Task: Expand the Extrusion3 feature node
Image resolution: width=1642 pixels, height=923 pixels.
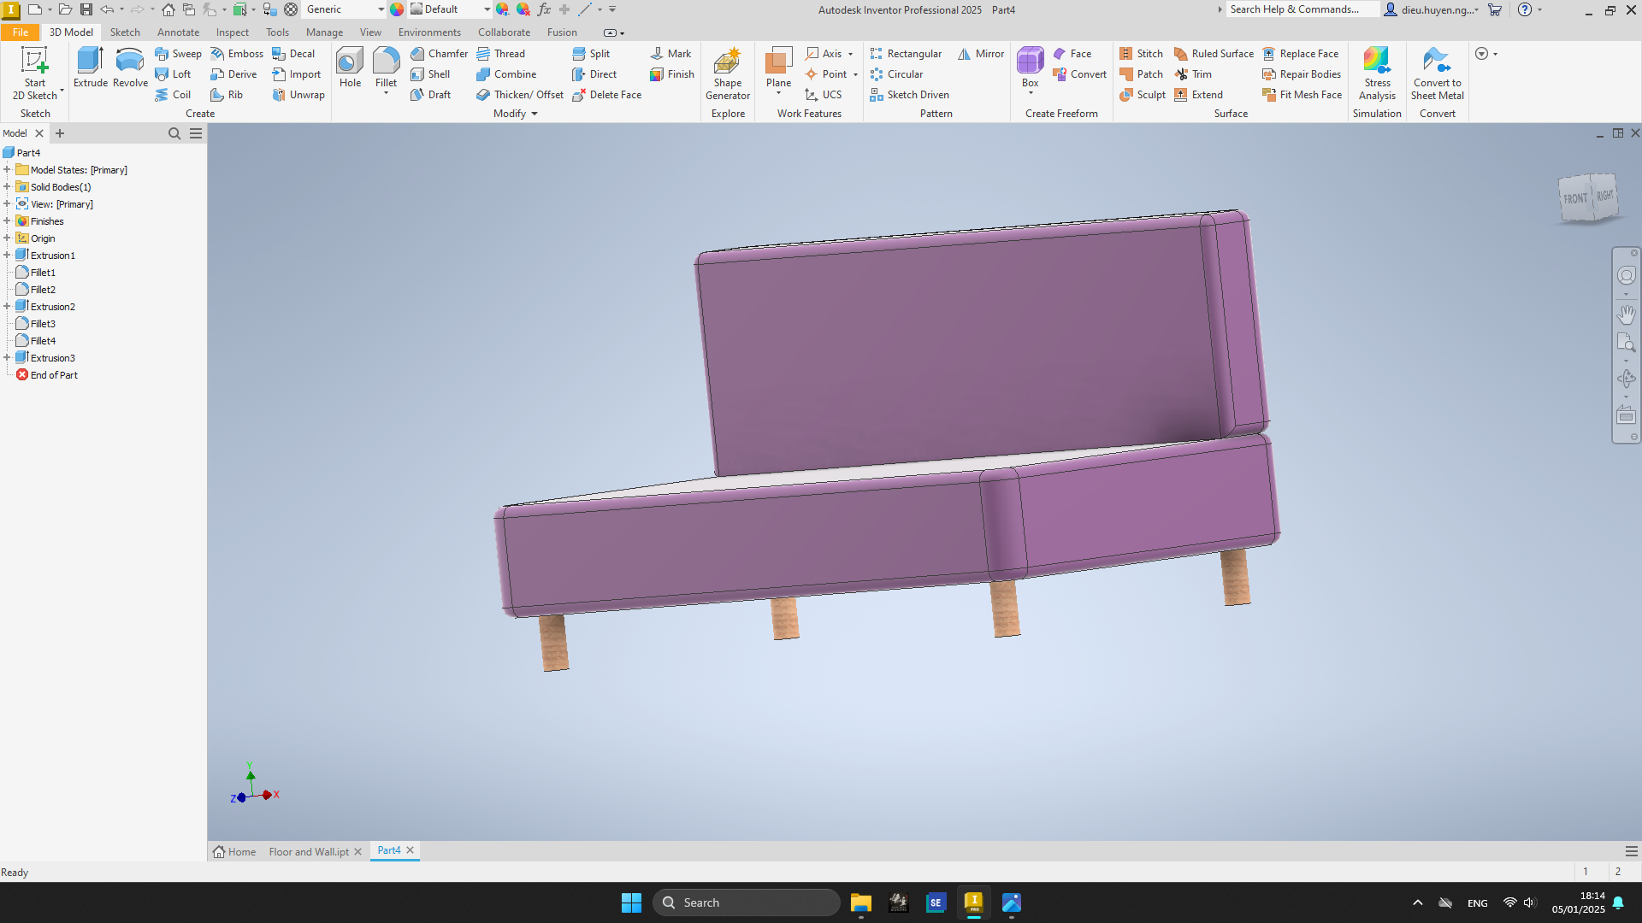Action: pos(7,358)
